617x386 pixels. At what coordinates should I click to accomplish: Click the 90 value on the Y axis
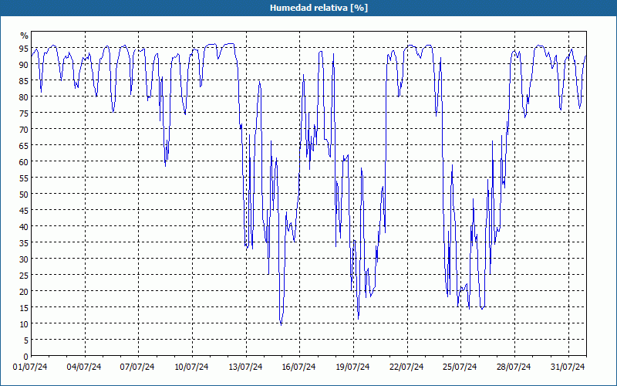click(24, 64)
